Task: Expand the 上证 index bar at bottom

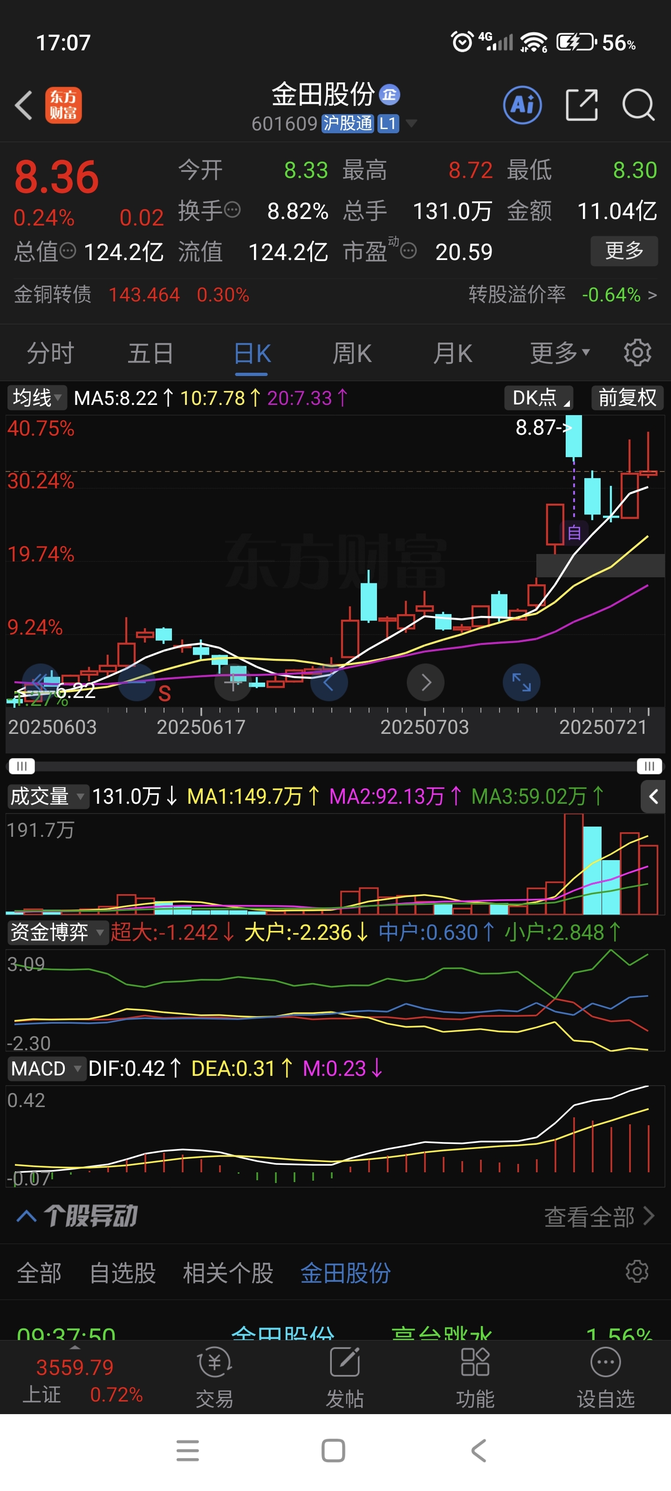Action: [75, 1348]
